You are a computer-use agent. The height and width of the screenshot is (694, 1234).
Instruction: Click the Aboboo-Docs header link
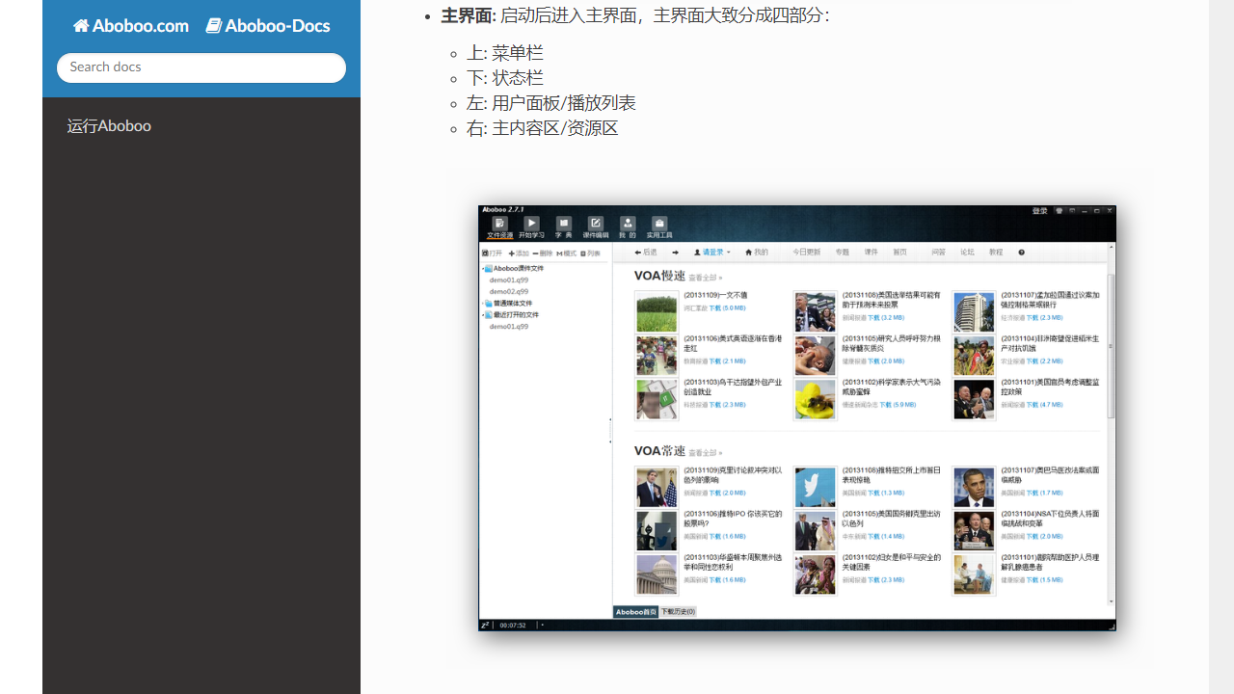point(268,25)
